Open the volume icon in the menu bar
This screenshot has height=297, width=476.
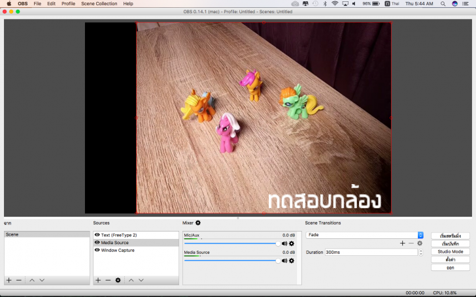coord(354,4)
